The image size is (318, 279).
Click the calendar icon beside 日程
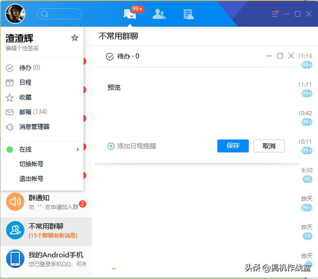pos(9,83)
